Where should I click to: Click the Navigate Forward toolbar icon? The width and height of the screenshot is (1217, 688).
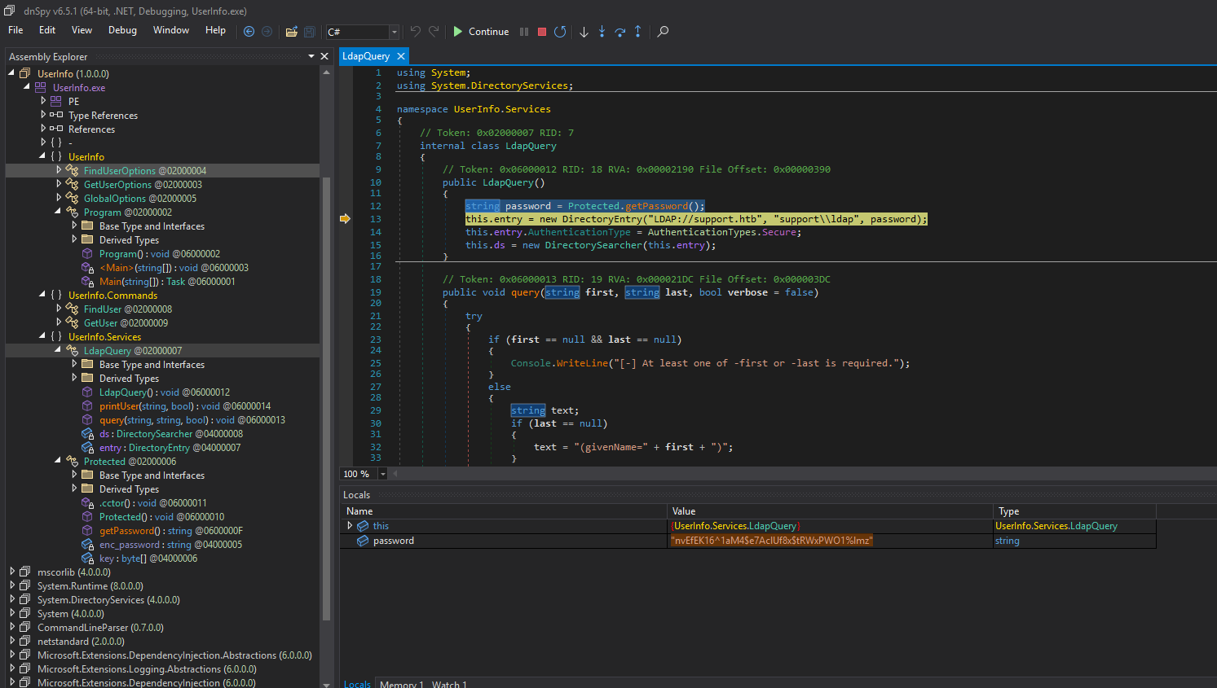click(267, 32)
